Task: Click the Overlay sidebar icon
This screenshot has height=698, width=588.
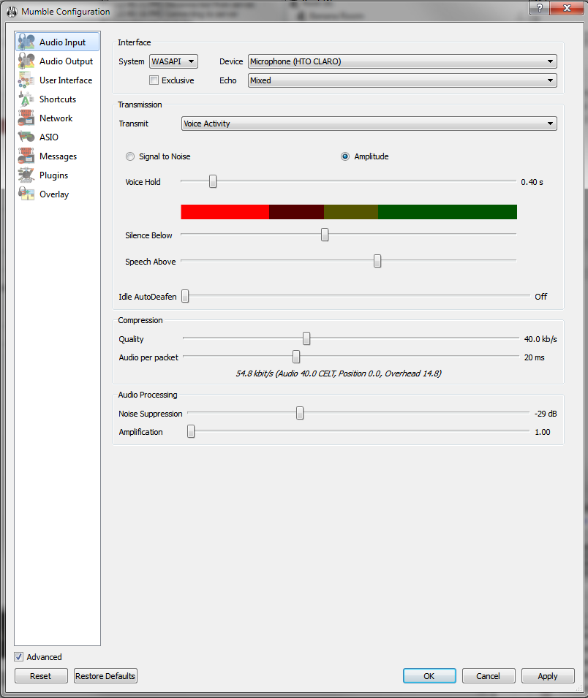Action: tap(26, 194)
